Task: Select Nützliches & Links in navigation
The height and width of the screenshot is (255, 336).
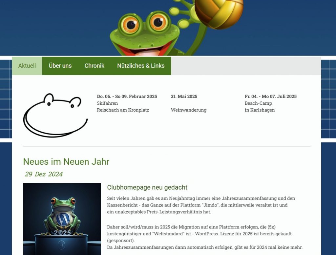Action: (x=141, y=66)
